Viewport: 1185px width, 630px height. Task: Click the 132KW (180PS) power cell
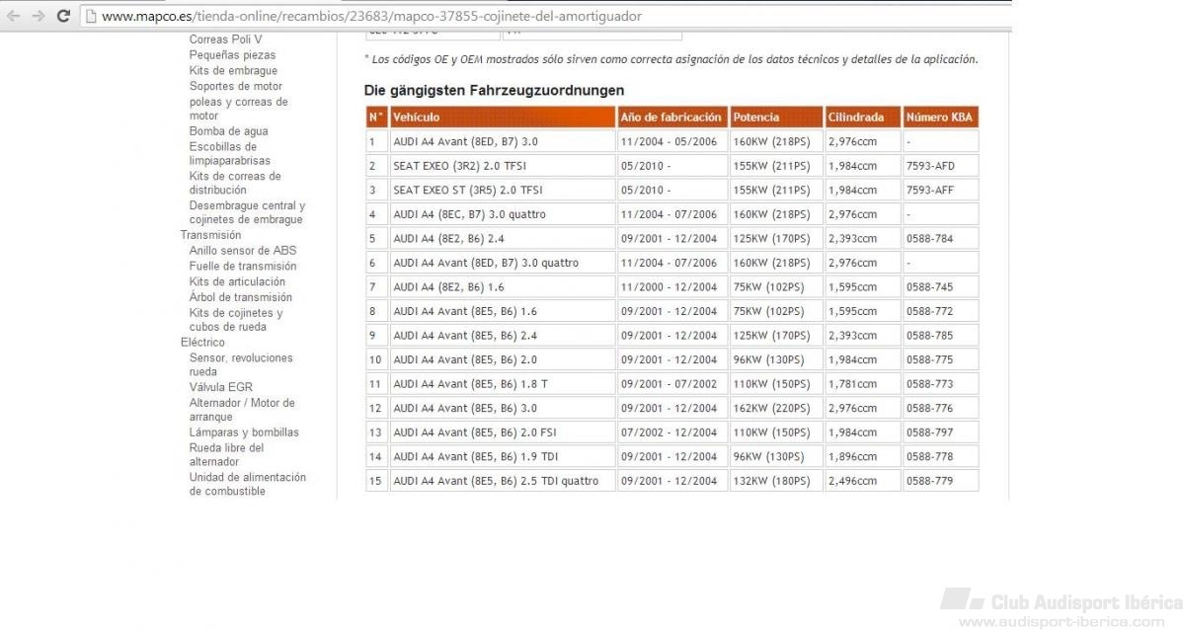pos(776,481)
